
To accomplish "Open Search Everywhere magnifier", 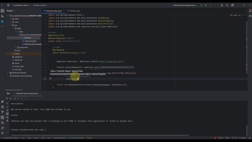I will [227, 5].
